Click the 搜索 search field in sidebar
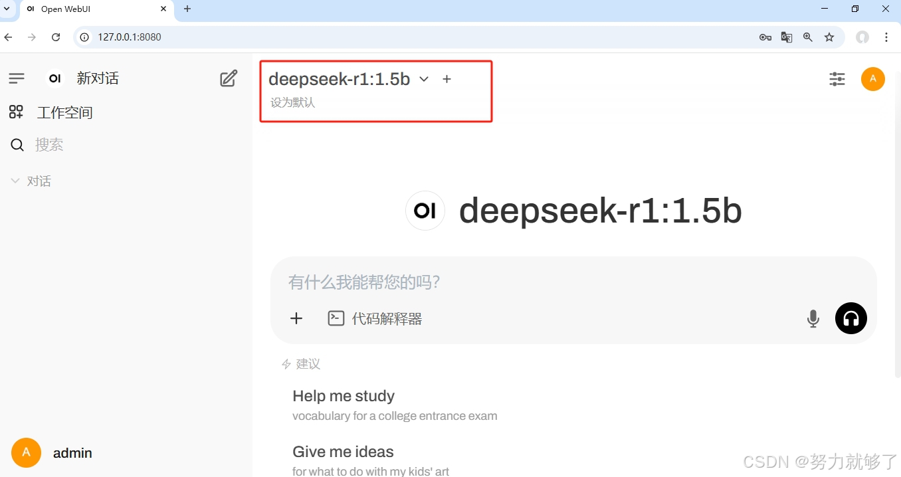The image size is (901, 477). coord(126,145)
